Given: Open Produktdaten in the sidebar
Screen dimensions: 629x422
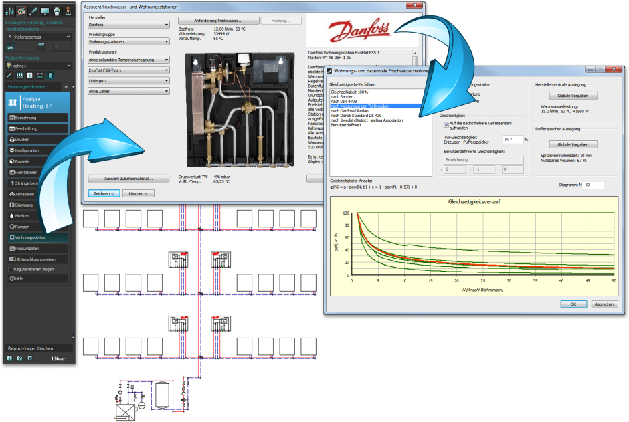Looking at the screenshot, I should (x=37, y=249).
